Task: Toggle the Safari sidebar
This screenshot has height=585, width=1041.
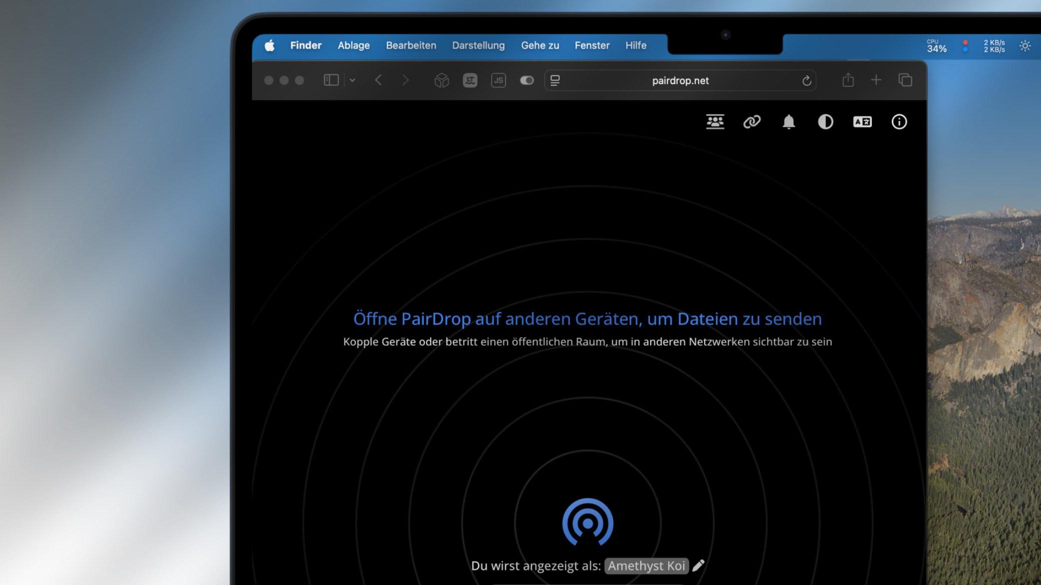Action: coord(331,80)
